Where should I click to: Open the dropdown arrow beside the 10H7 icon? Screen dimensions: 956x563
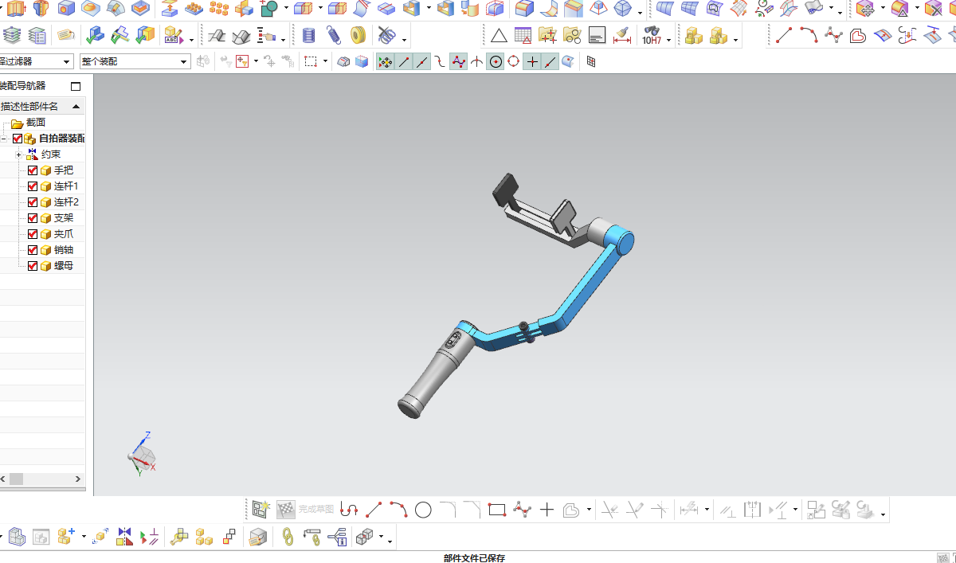click(x=668, y=39)
